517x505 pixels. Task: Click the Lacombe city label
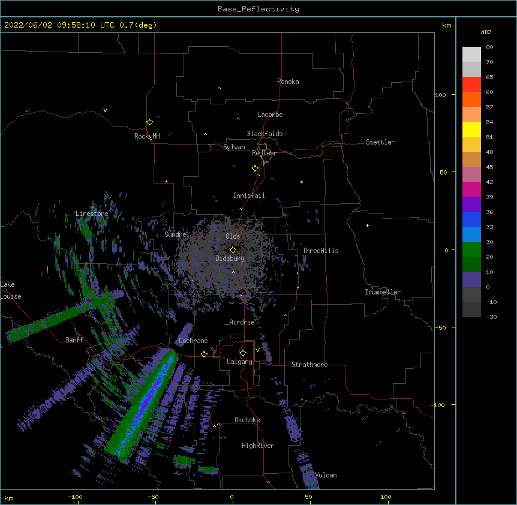[x=270, y=115]
